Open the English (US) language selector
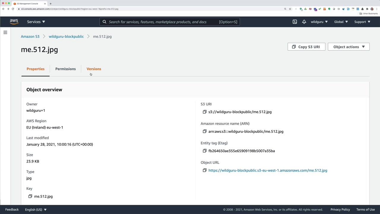380x214 pixels. click(36, 210)
